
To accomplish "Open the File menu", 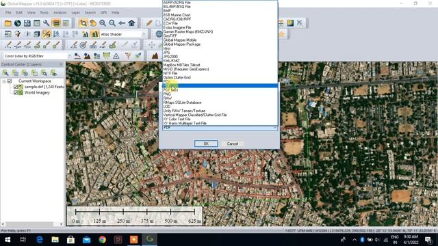I will (x=8, y=12).
